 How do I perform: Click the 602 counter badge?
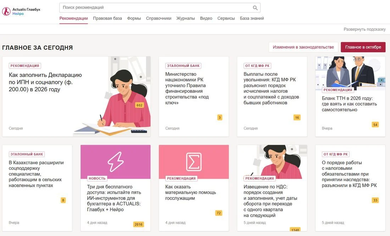pyautogui.click(x=140, y=105)
